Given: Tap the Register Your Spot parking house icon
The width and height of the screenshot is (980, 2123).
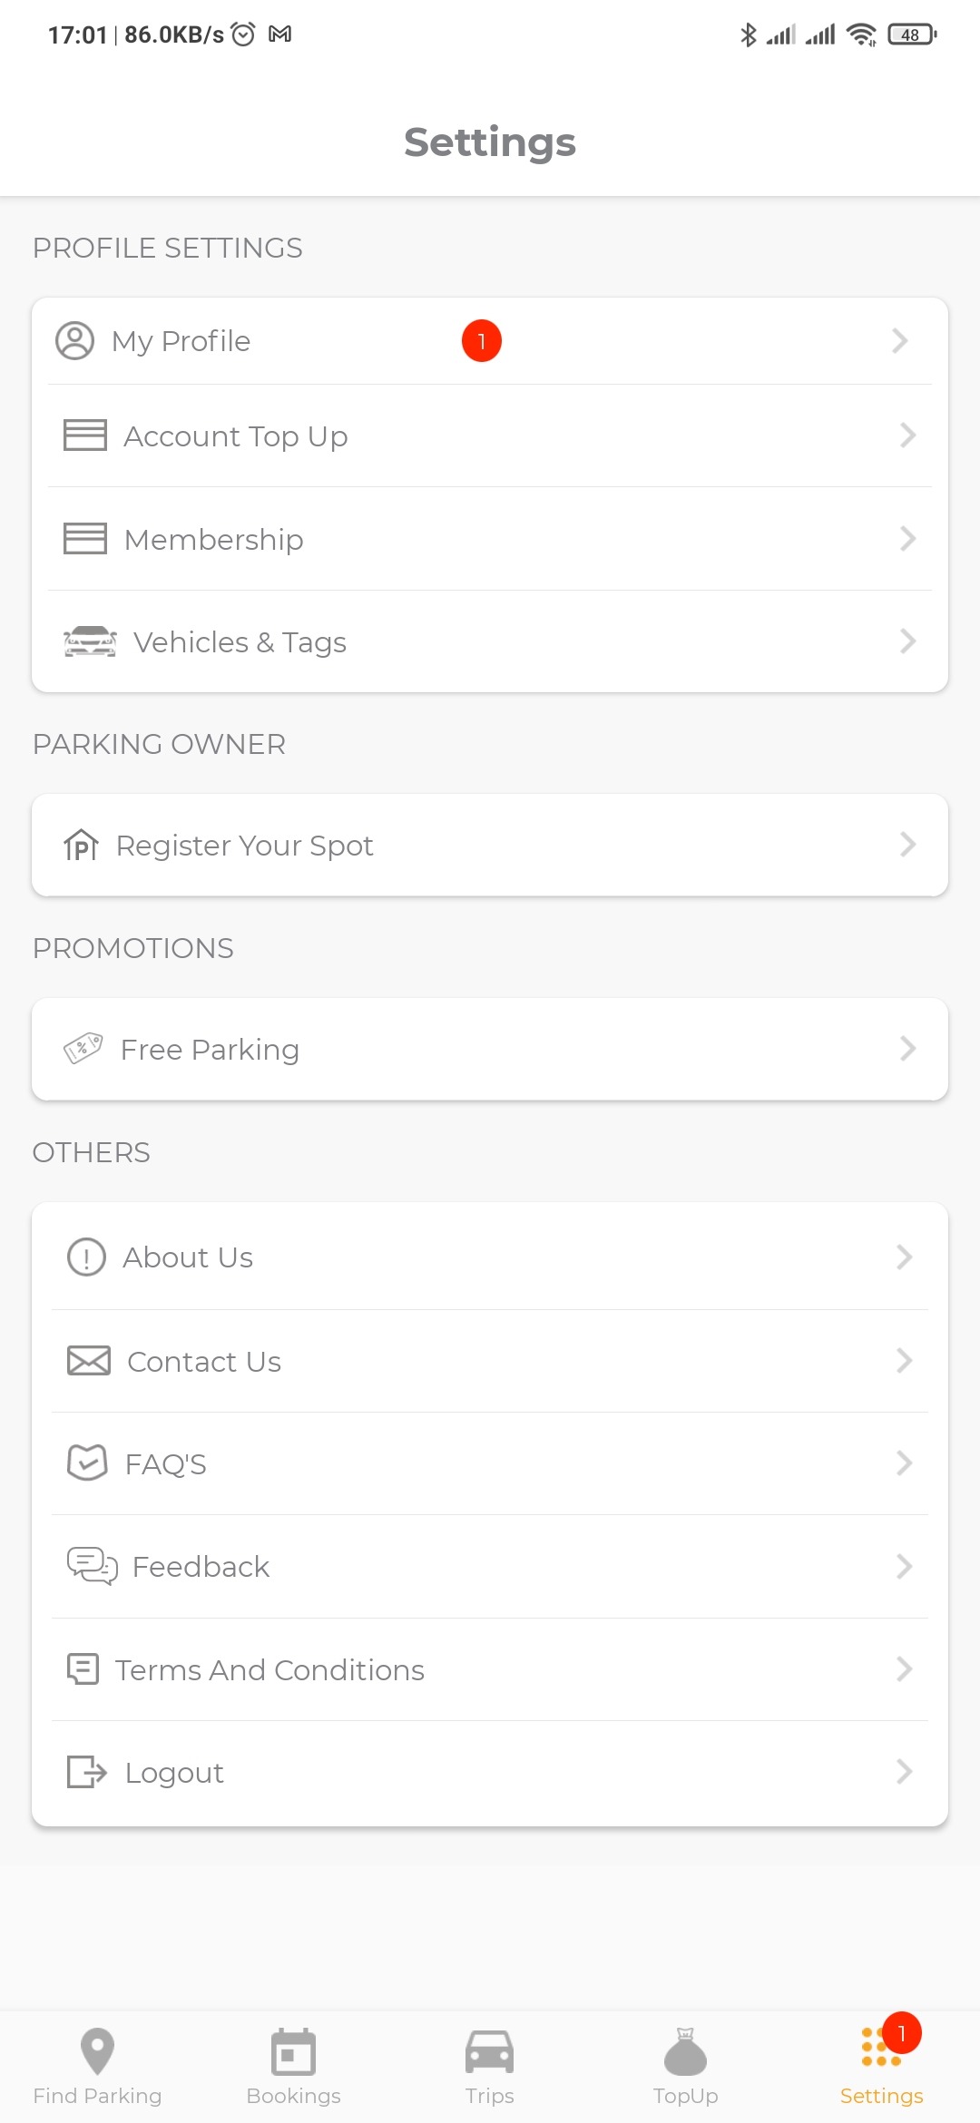Looking at the screenshot, I should [x=81, y=845].
